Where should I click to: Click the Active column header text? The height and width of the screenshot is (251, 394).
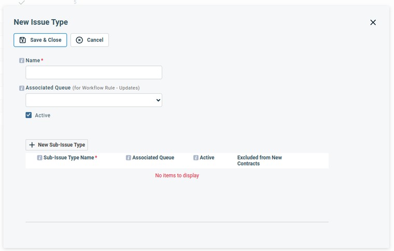click(x=207, y=158)
